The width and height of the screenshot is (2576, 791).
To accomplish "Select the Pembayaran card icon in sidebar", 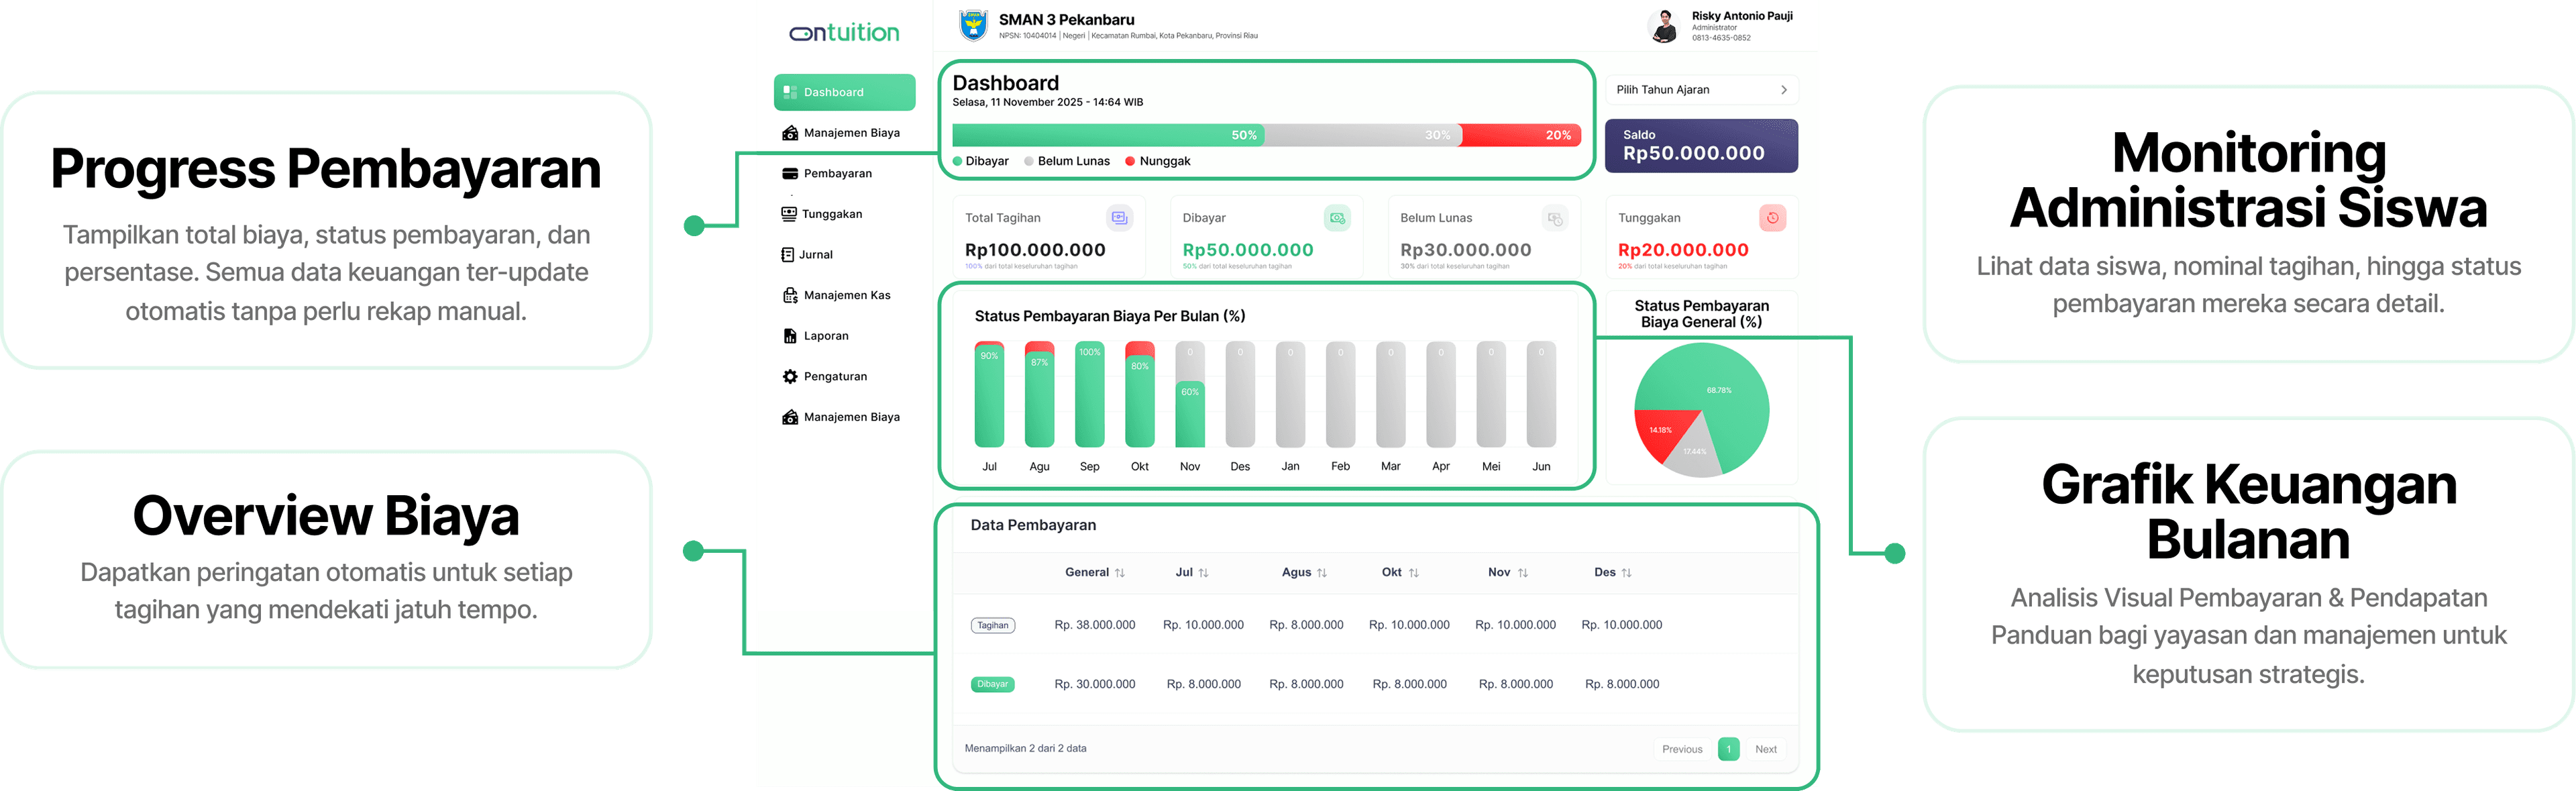I will pyautogui.click(x=789, y=172).
